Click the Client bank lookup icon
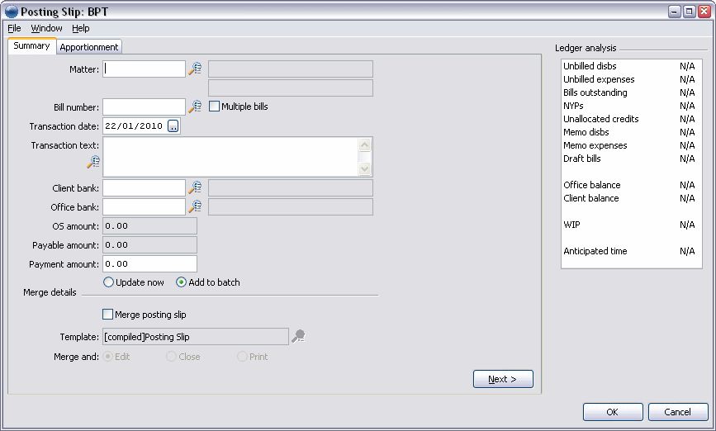716x431 pixels. [195, 187]
